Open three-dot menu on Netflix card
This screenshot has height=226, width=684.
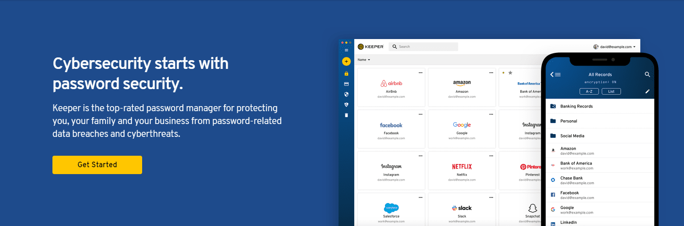pos(491,156)
